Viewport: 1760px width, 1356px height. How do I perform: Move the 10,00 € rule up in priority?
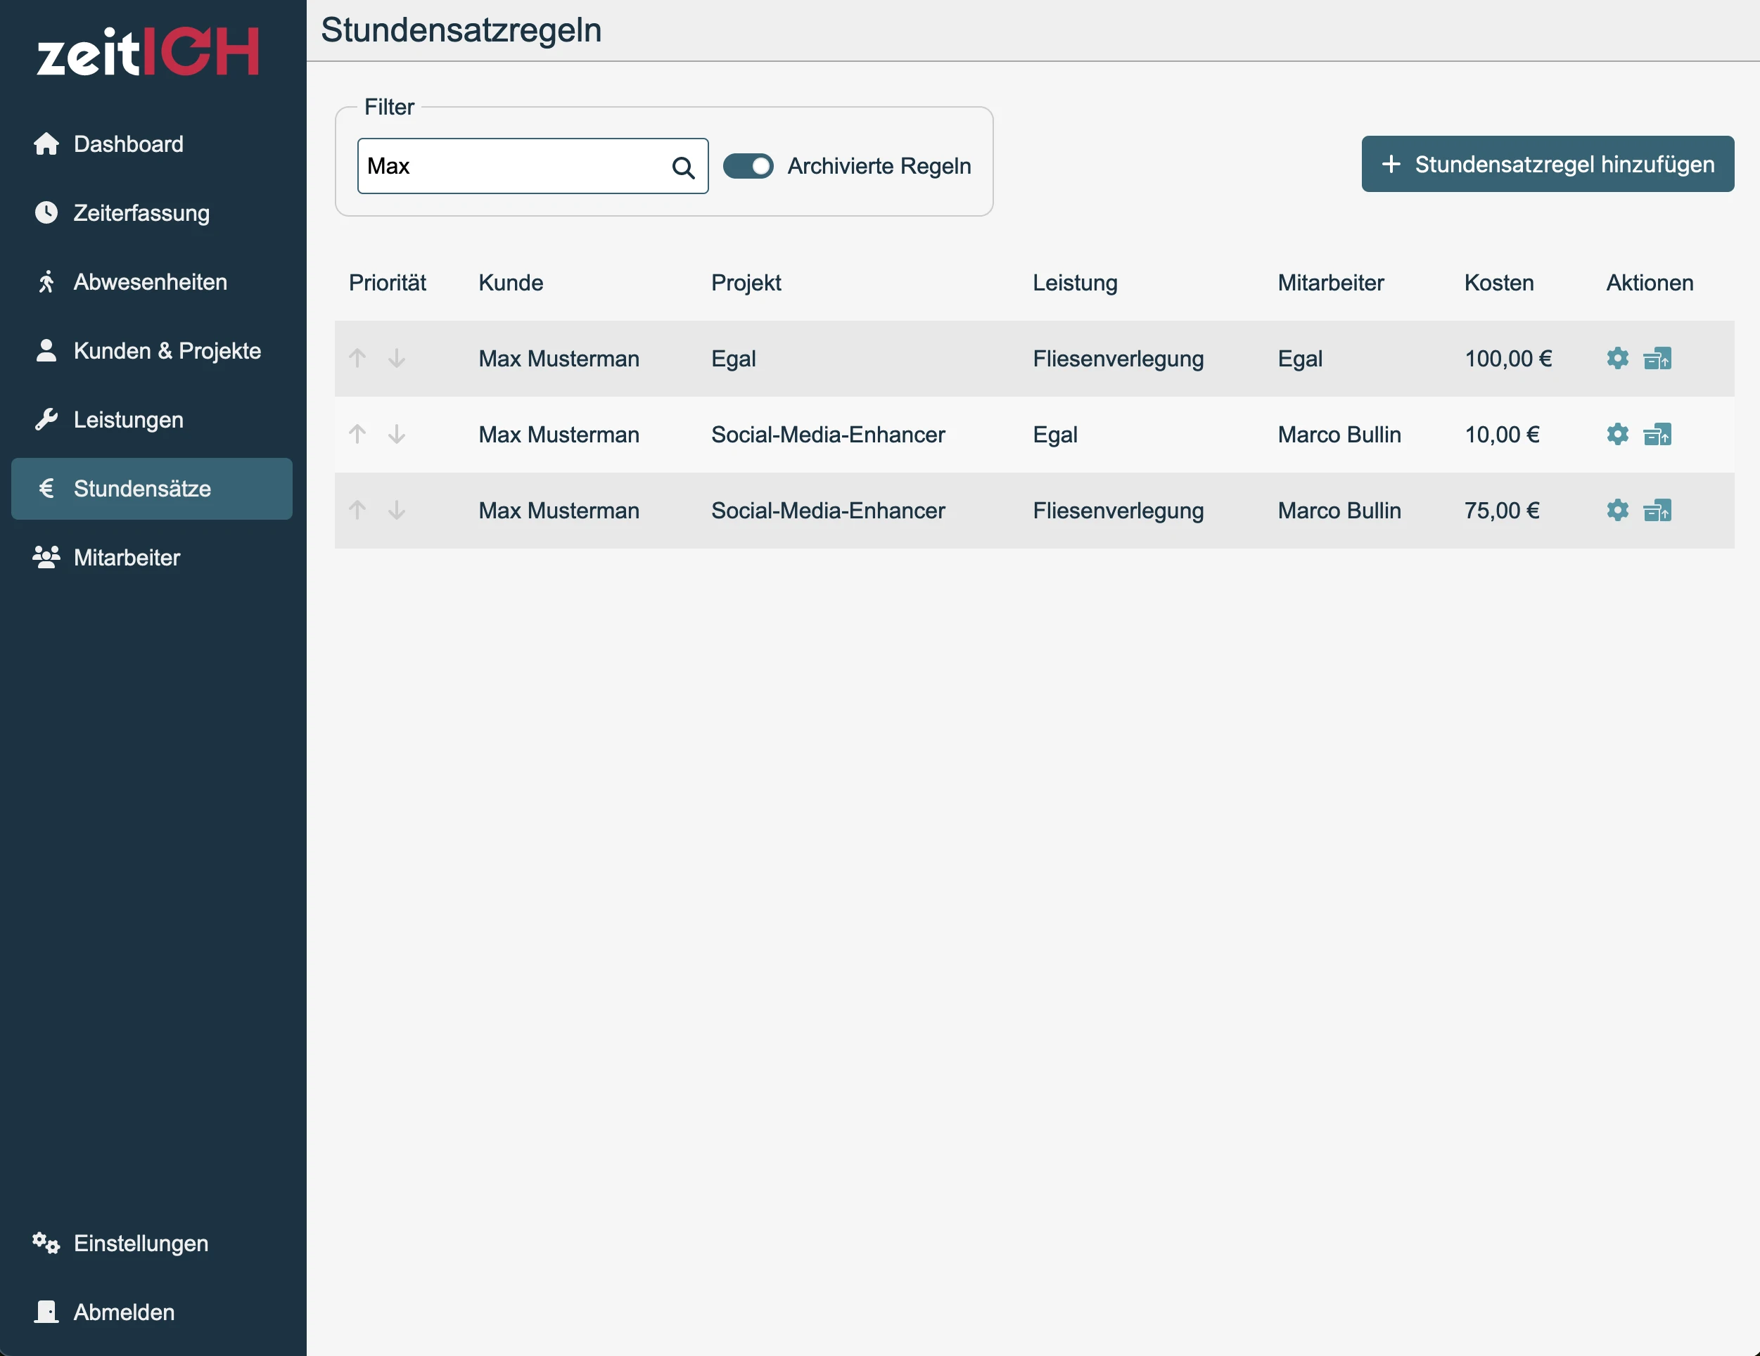click(x=358, y=434)
